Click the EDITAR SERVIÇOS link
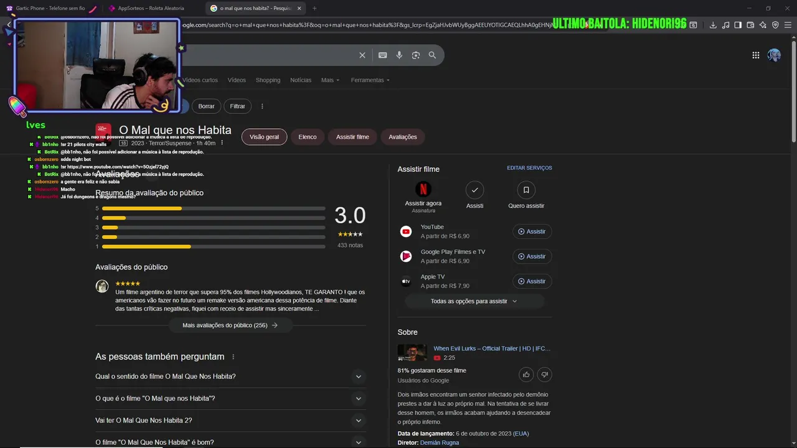 tap(529, 168)
